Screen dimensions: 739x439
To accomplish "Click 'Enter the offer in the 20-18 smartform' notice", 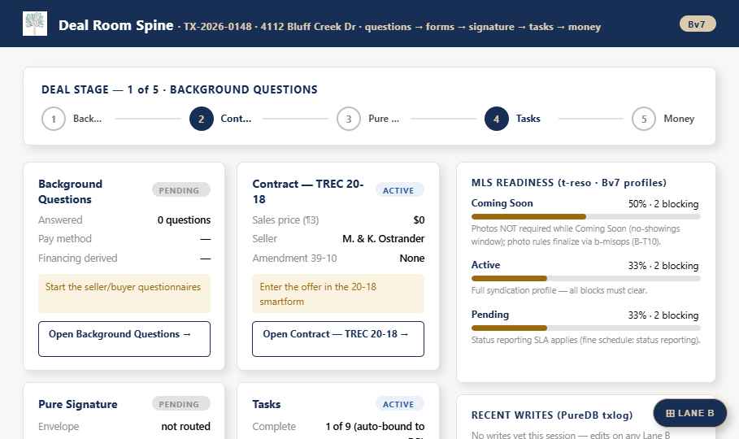I will tap(338, 293).
